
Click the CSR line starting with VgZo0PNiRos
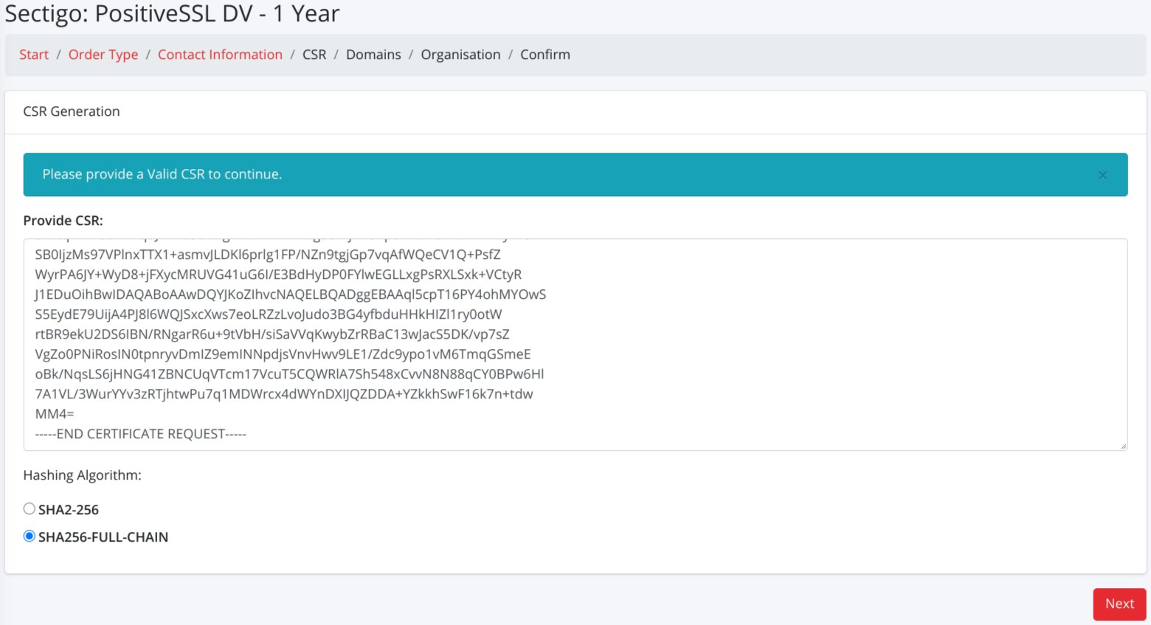point(283,354)
